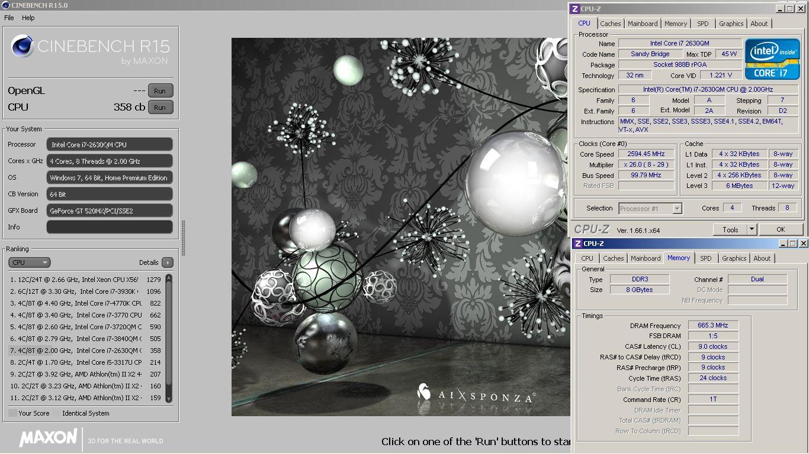Select the highlighted i7-2630QM ranking row
This screenshot has width=809, height=454.
coord(85,351)
